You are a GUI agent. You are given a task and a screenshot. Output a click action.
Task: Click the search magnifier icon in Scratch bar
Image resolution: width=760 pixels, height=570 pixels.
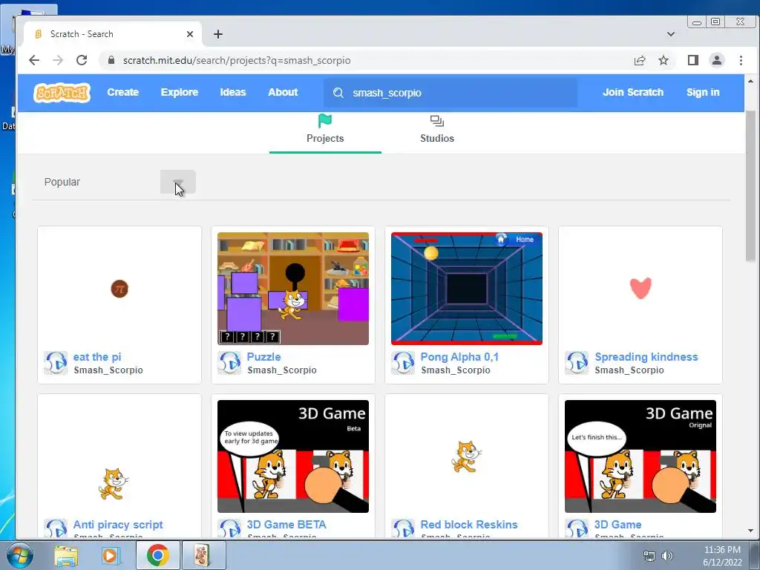point(338,93)
